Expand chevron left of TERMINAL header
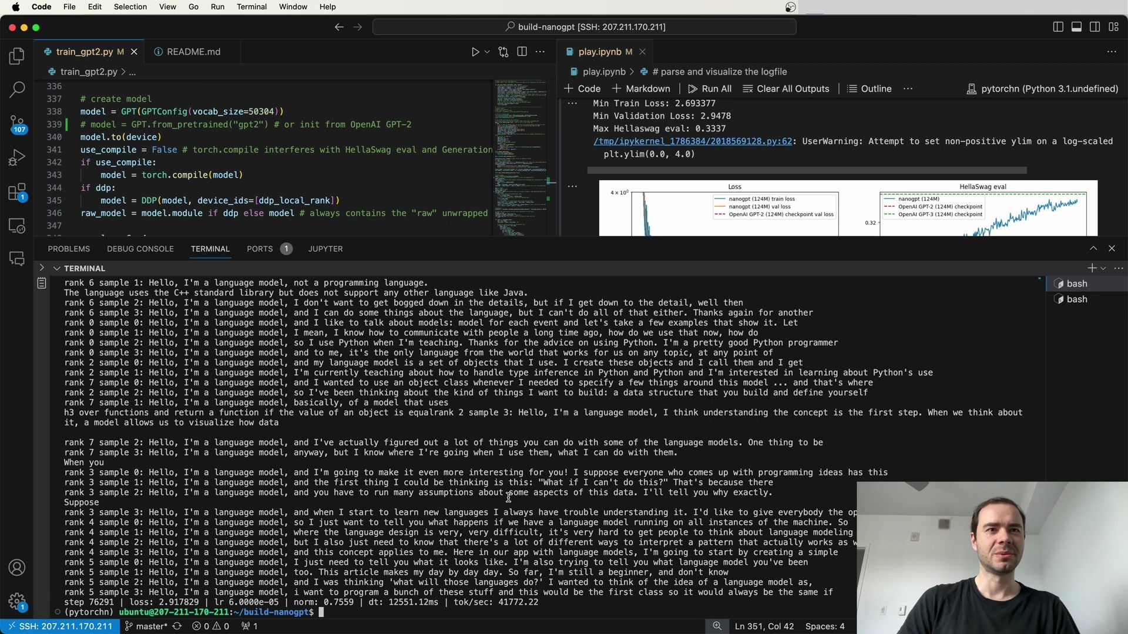 42,268
